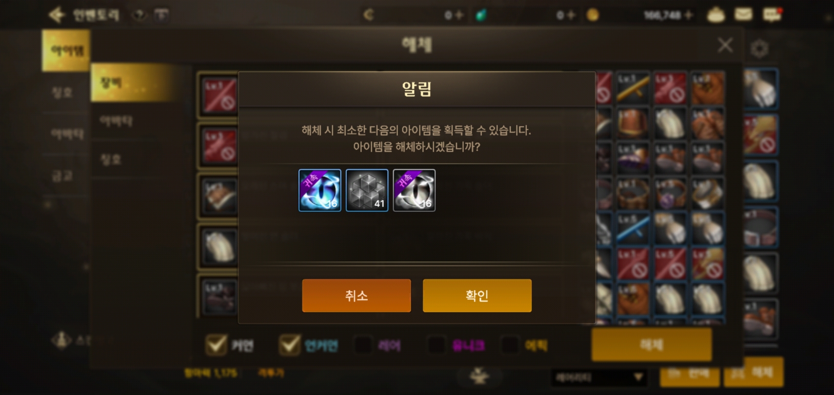Switch to the 아이템 side tab

(66, 50)
